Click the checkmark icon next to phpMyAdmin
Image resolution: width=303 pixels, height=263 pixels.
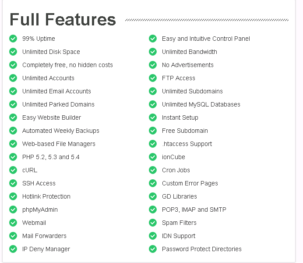pos(13,210)
